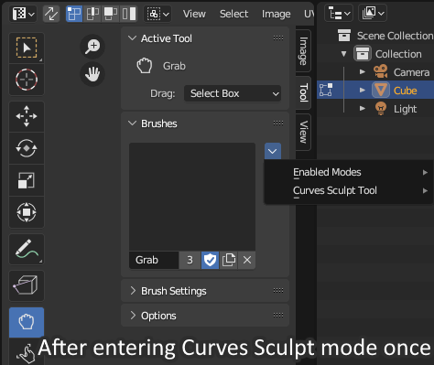Image resolution: width=434 pixels, height=365 pixels.
Task: Select the subtract selection mode icon
Action: click(111, 14)
